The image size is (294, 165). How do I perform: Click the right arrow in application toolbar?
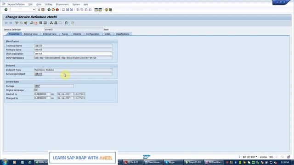pyautogui.click(x=11, y=23)
